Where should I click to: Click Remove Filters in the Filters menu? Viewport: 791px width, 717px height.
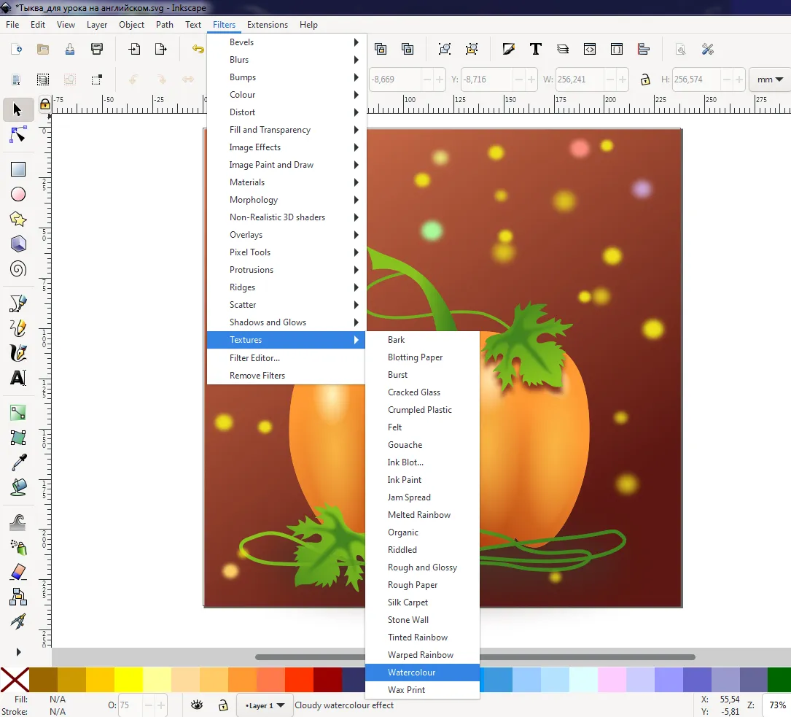click(x=257, y=376)
